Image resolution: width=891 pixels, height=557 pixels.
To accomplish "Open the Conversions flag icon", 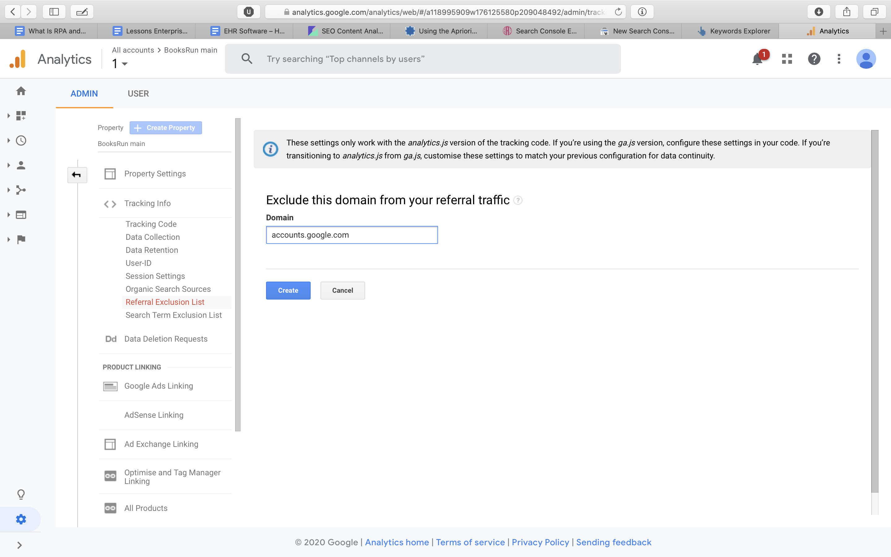I will coord(21,240).
